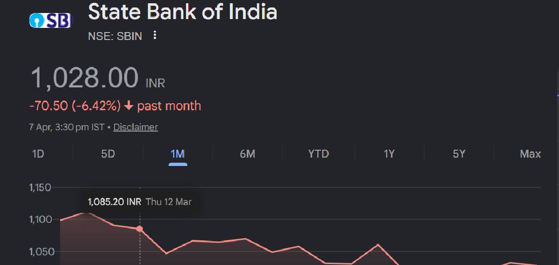This screenshot has height=265, width=559.
Task: Click the State Bank of India logo
Action: pos(50,20)
